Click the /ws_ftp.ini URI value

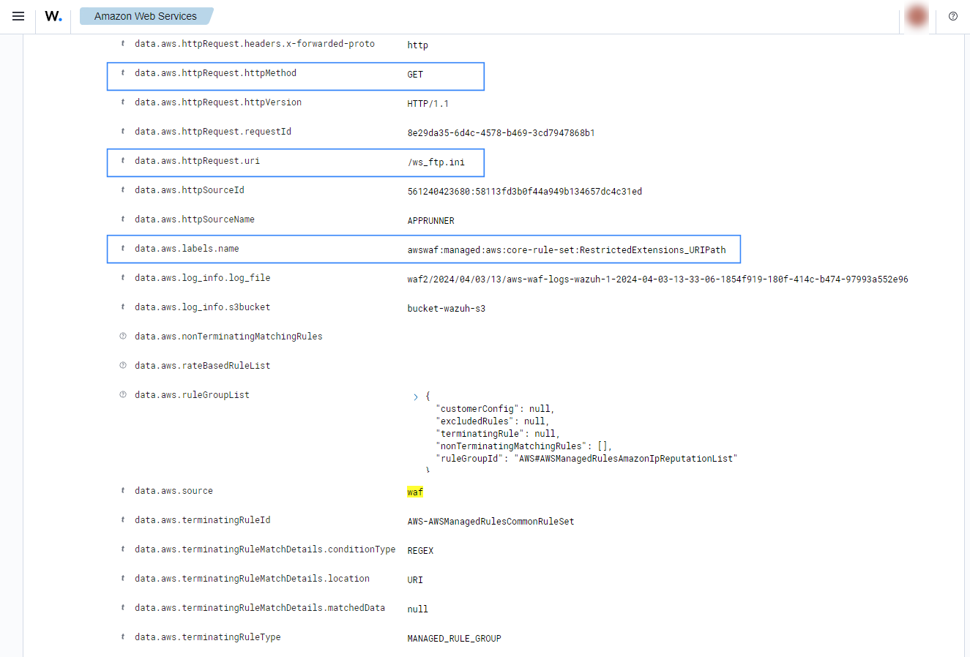point(436,162)
